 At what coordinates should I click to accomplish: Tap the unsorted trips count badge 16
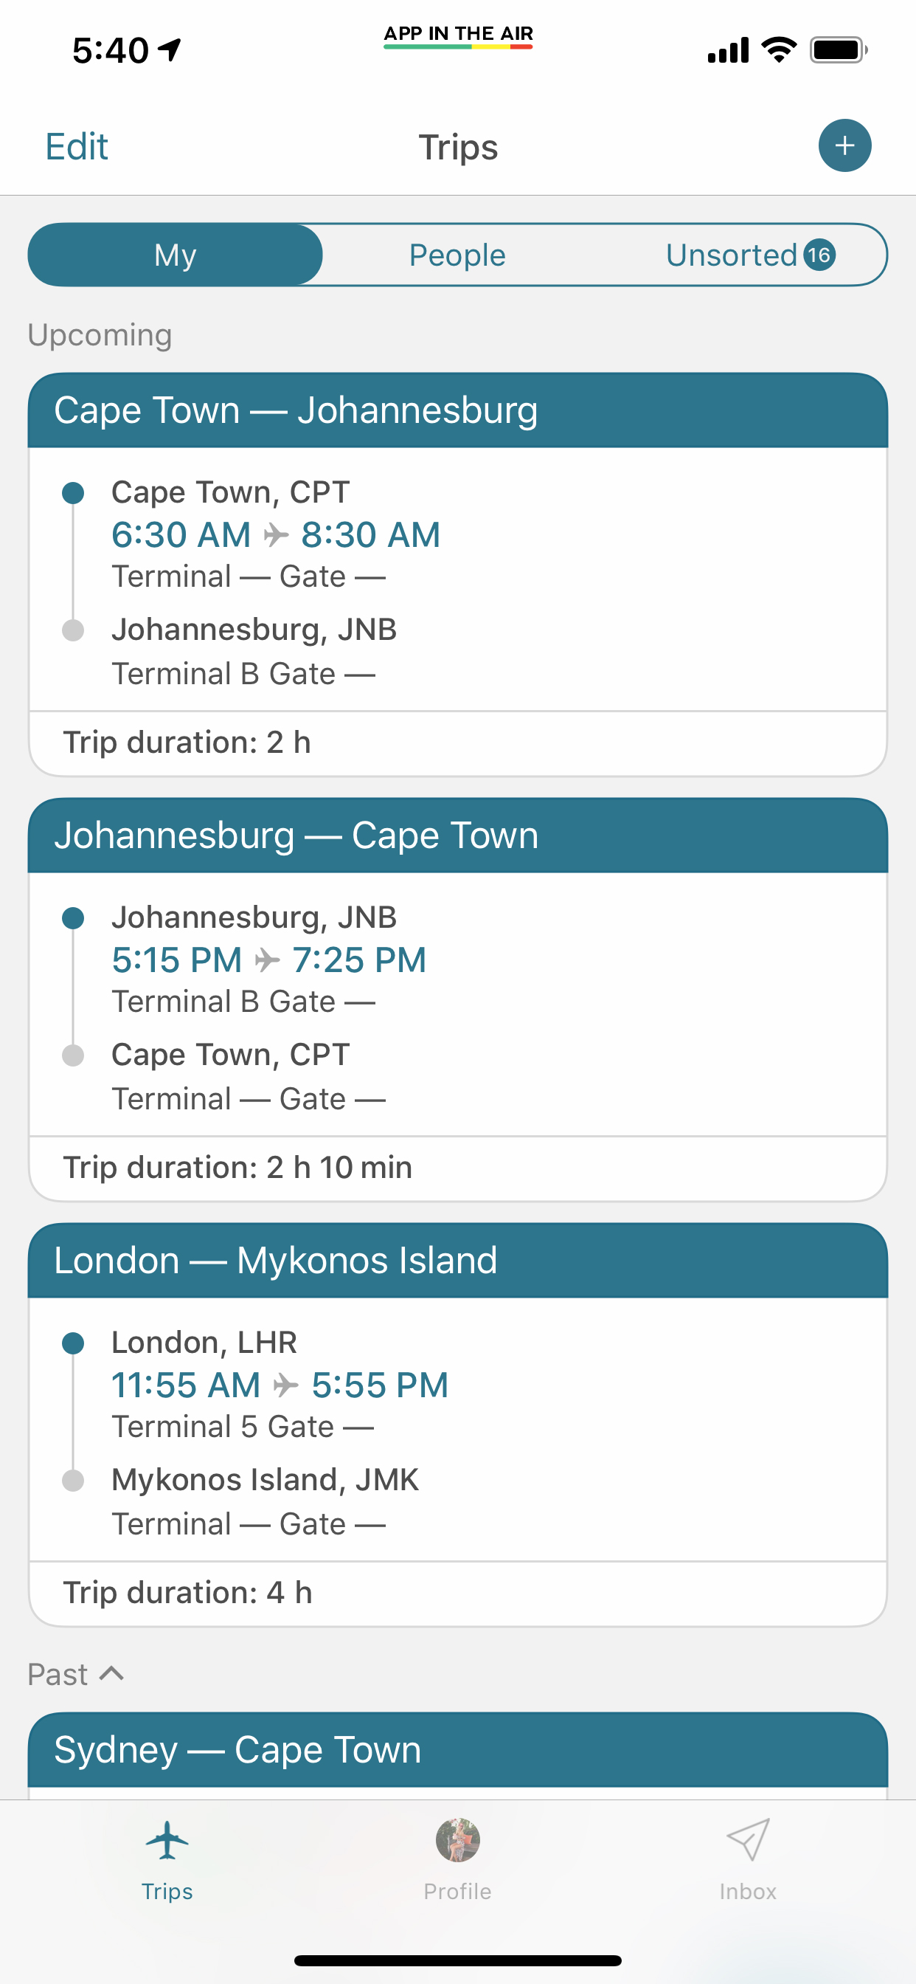pyautogui.click(x=820, y=255)
